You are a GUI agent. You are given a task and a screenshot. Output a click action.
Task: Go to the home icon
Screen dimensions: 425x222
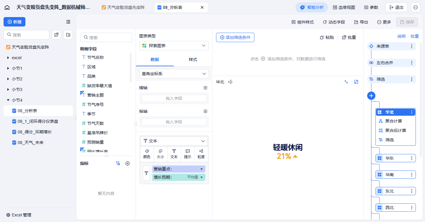7,7
